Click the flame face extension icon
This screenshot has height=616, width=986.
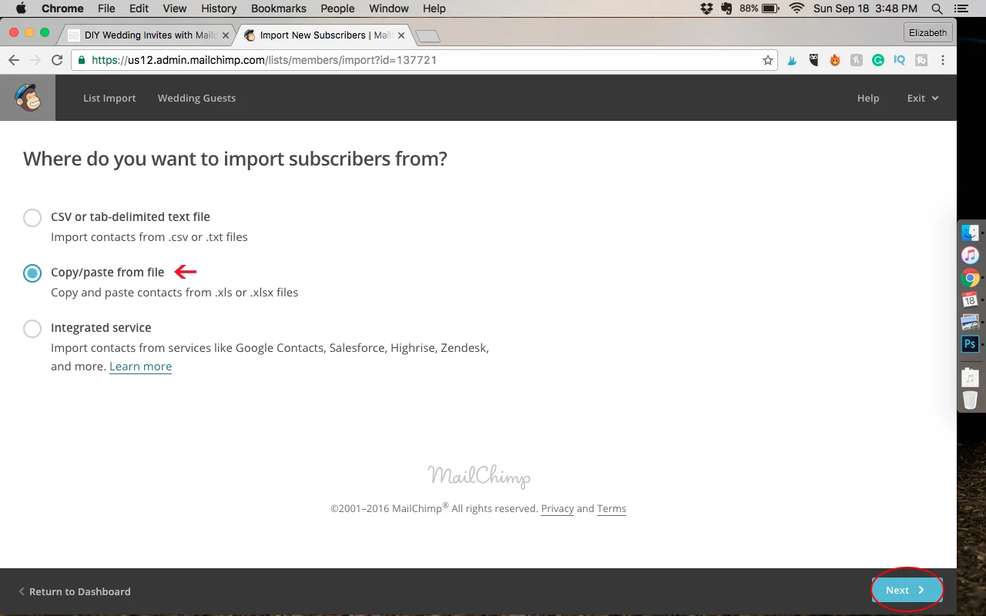tap(835, 60)
